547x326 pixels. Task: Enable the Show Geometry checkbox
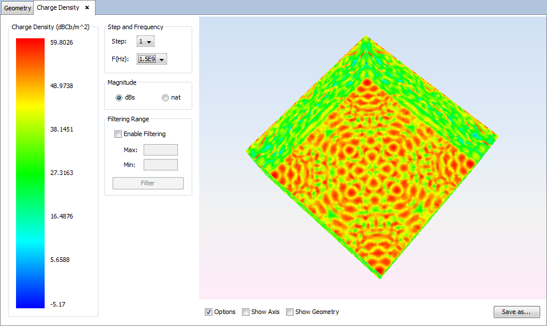290,312
